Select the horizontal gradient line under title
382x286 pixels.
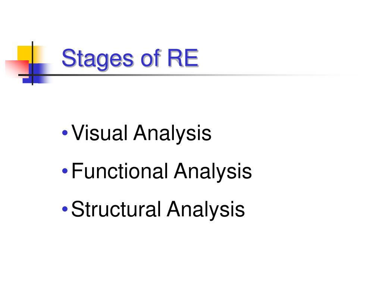coord(188,75)
